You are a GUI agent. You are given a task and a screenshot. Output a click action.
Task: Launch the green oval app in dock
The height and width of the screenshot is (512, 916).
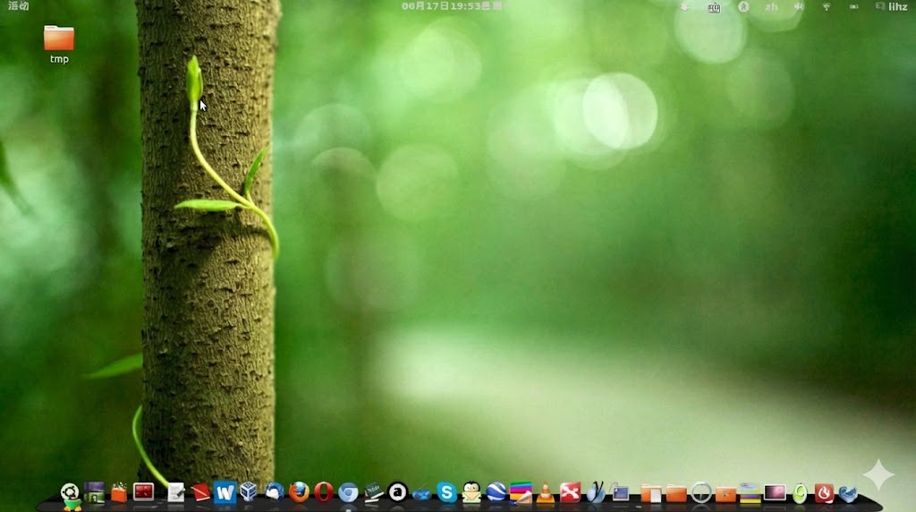(800, 494)
